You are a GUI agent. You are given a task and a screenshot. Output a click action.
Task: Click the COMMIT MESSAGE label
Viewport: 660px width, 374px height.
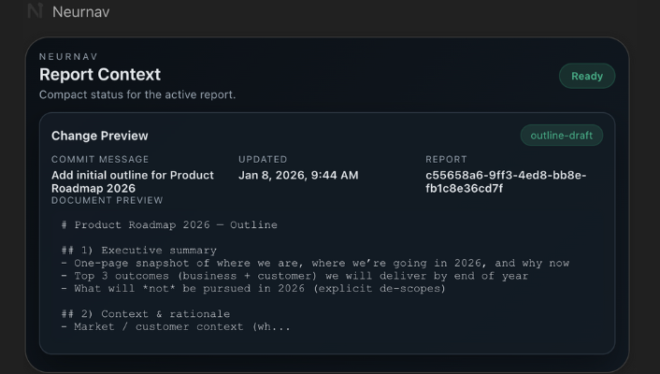pos(100,159)
